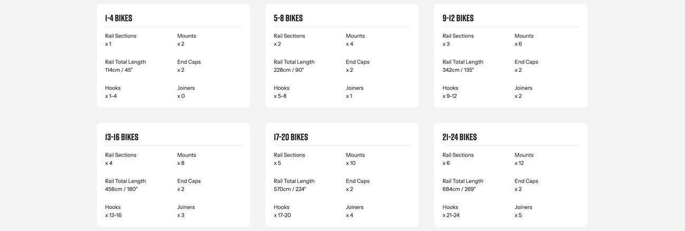Click the Mounts x 12 value
Image resolution: width=685 pixels, height=231 pixels.
tap(519, 163)
